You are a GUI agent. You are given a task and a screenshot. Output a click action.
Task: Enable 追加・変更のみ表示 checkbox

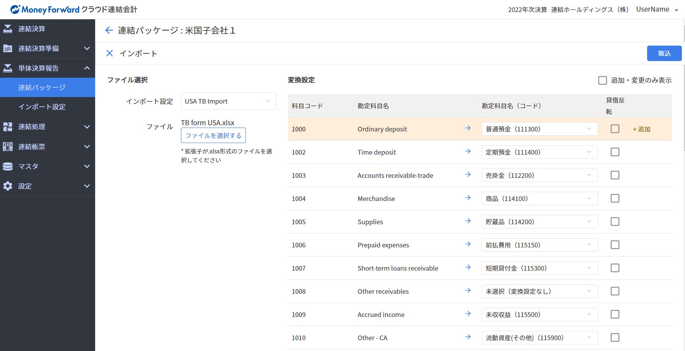[602, 80]
